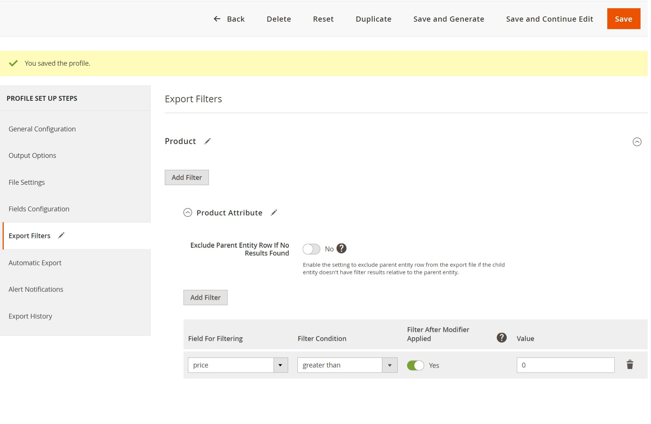The height and width of the screenshot is (424, 651).
Task: Delete the export profile
Action: pyautogui.click(x=279, y=19)
